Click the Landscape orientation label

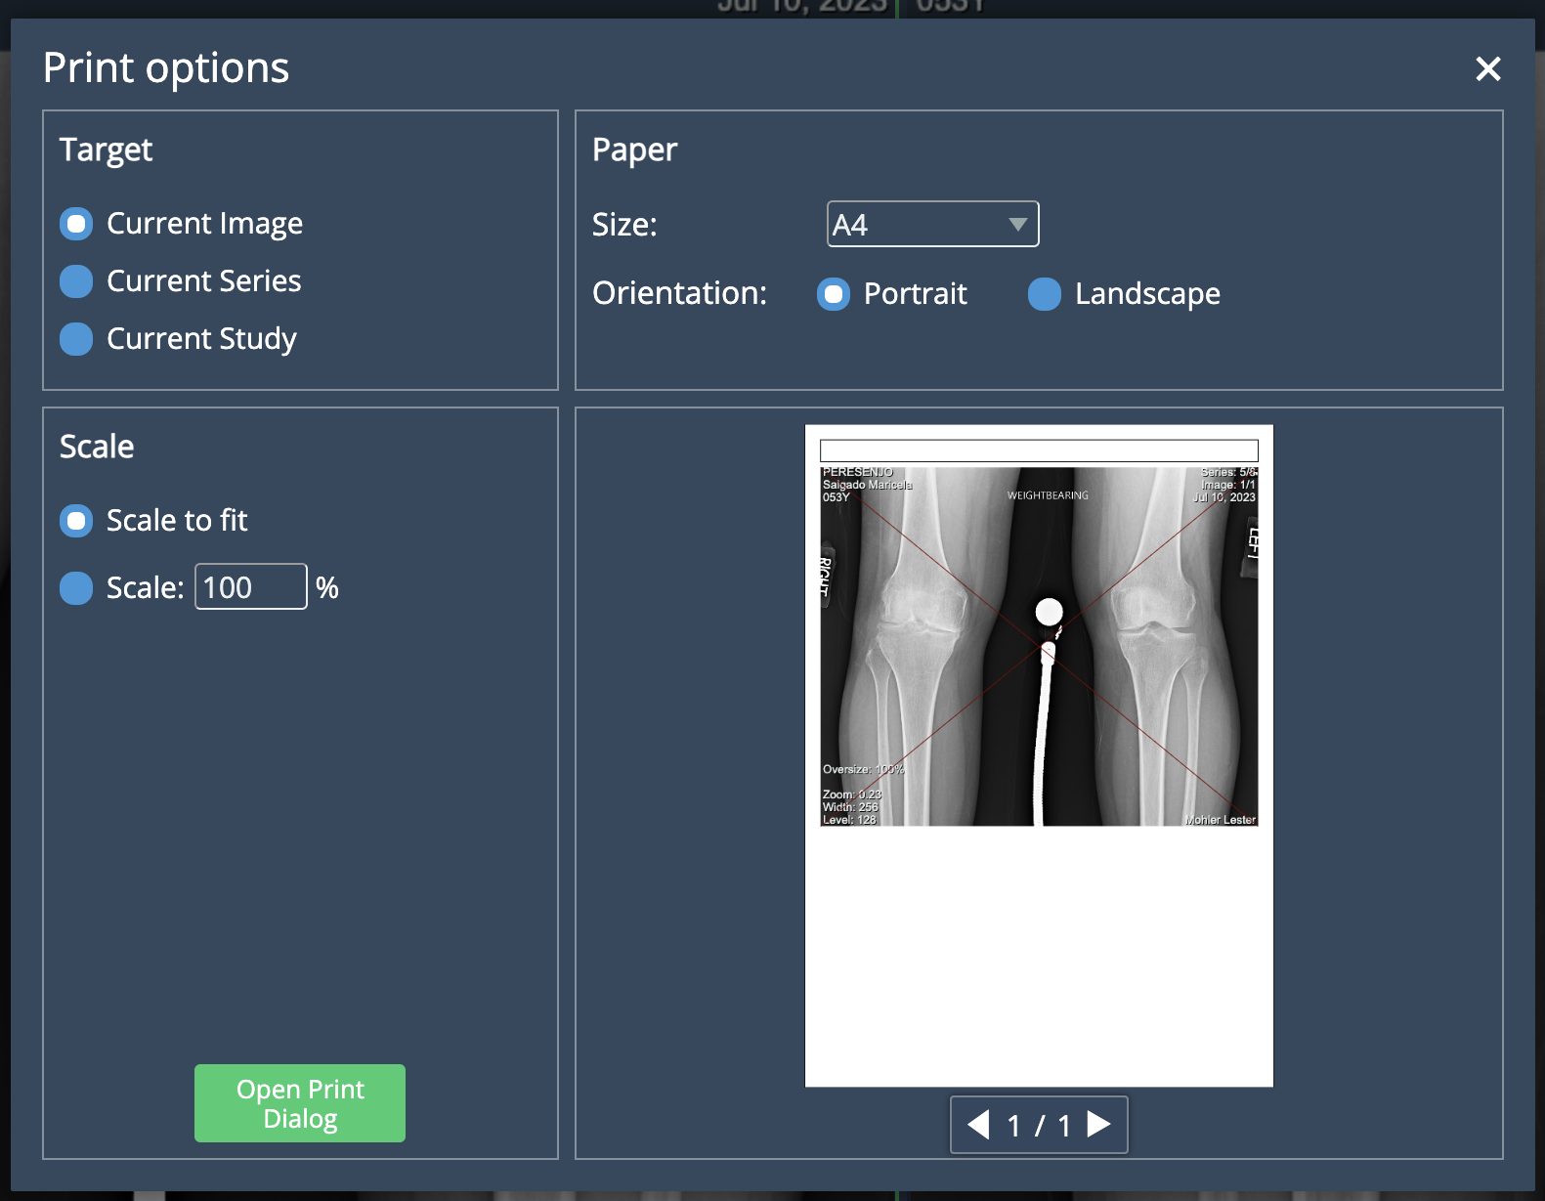point(1147,294)
